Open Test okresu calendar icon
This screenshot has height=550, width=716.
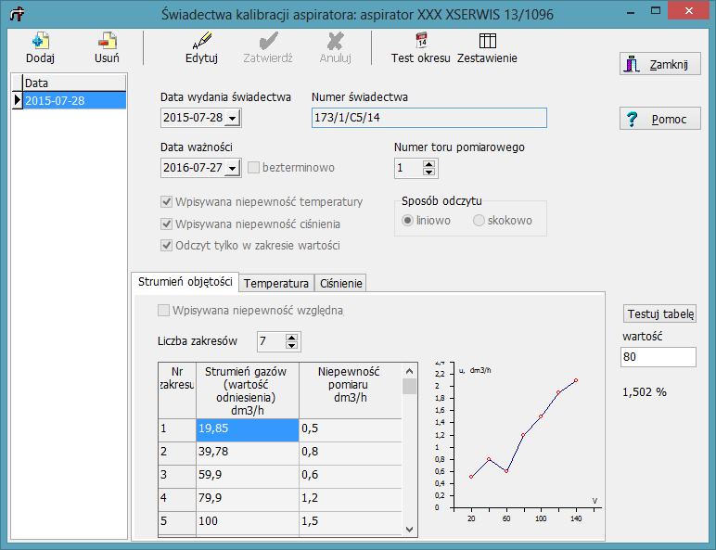pos(421,41)
